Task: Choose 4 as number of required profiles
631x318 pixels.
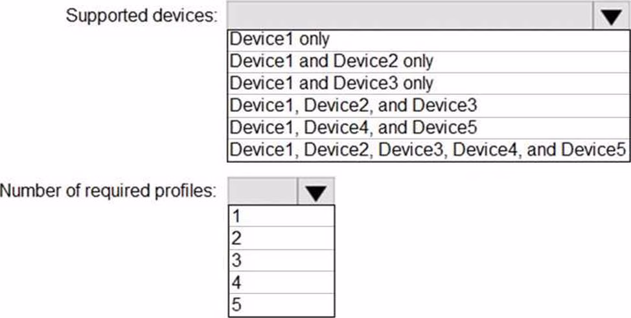Action: tap(281, 282)
